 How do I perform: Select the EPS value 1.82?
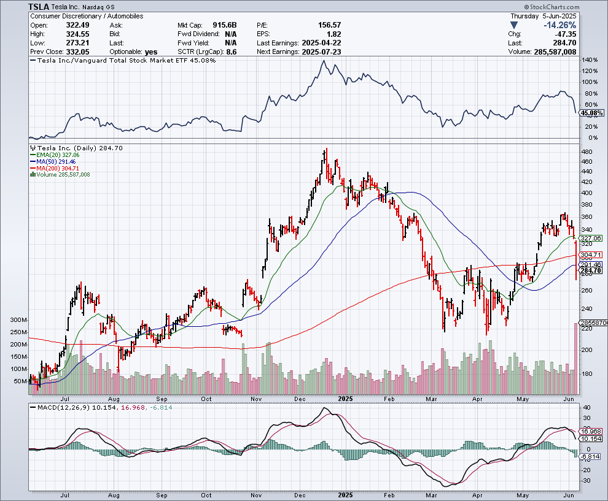(334, 34)
